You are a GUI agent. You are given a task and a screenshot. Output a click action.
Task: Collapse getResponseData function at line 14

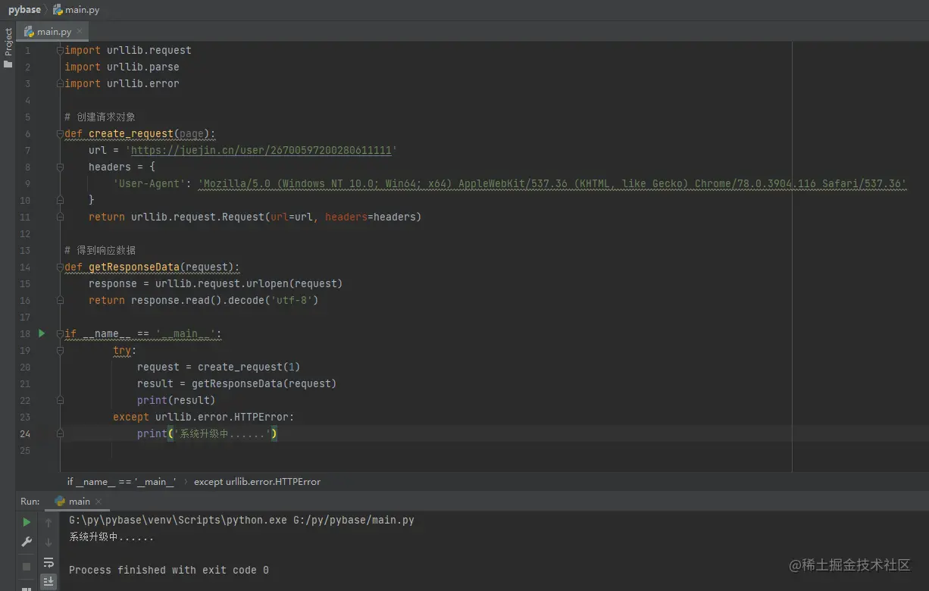60,267
